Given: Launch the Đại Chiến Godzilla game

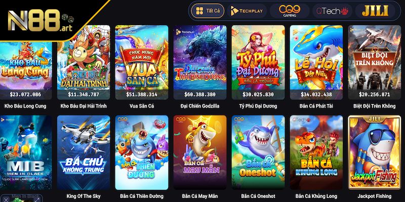Looking at the screenshot, I should (x=200, y=62).
